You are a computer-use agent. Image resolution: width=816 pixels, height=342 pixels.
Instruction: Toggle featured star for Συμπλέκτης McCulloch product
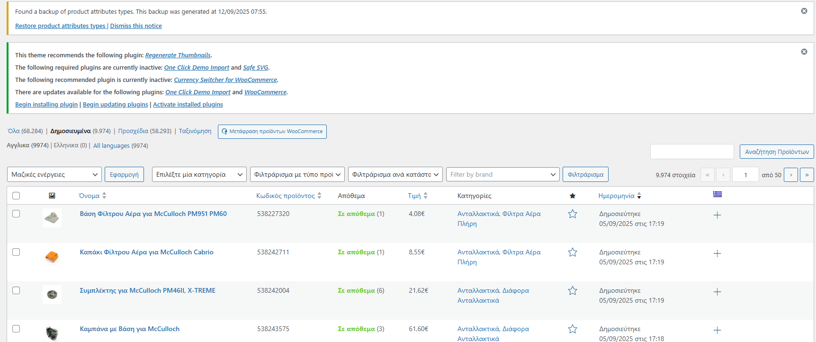[572, 291]
